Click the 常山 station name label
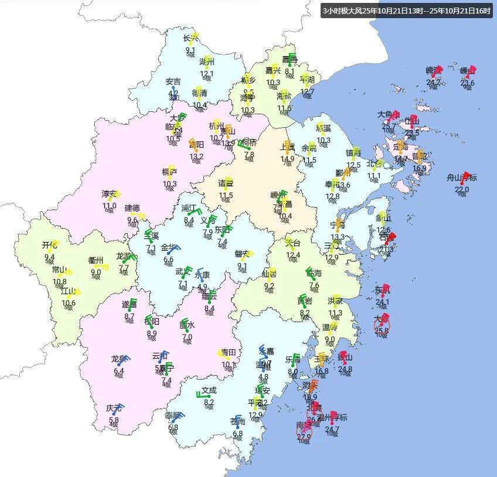Screen dimensions: 497x477 (60, 270)
